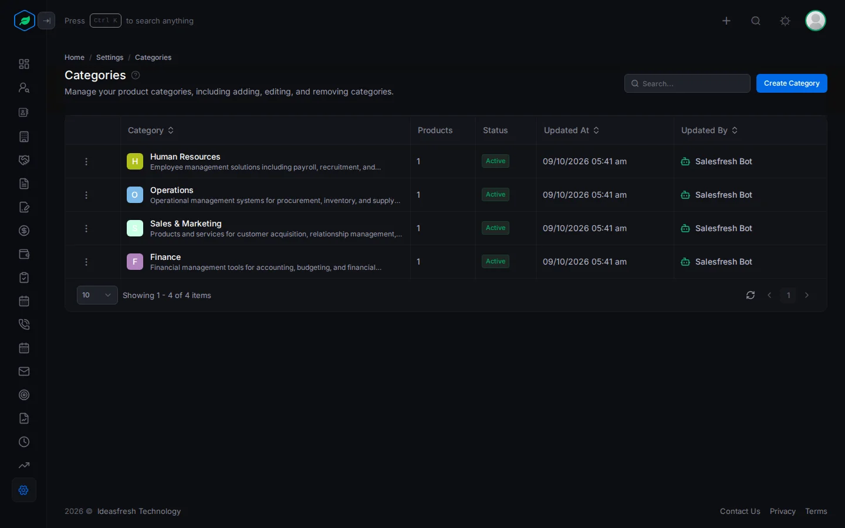Click Salesfresh Bot in the Operations row
The width and height of the screenshot is (845, 528).
(724, 195)
